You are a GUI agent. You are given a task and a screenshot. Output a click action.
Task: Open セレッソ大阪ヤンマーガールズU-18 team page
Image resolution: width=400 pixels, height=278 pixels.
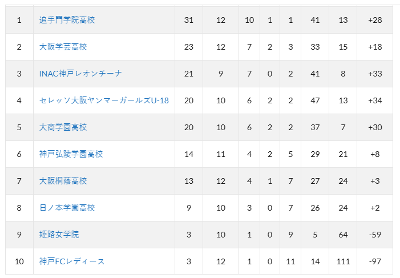click(x=104, y=100)
